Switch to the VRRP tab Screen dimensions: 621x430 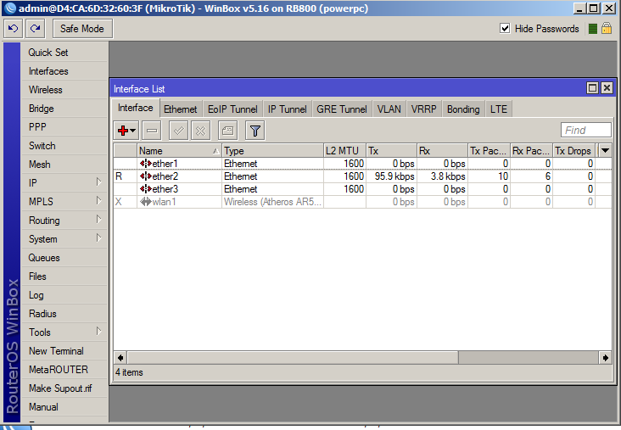[424, 109]
